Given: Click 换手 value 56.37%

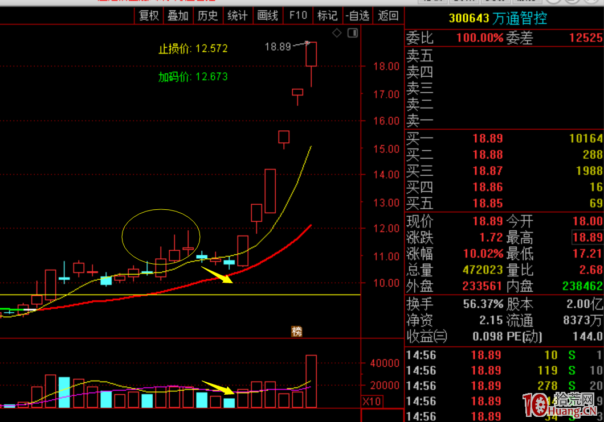Looking at the screenshot, I should (x=483, y=304).
